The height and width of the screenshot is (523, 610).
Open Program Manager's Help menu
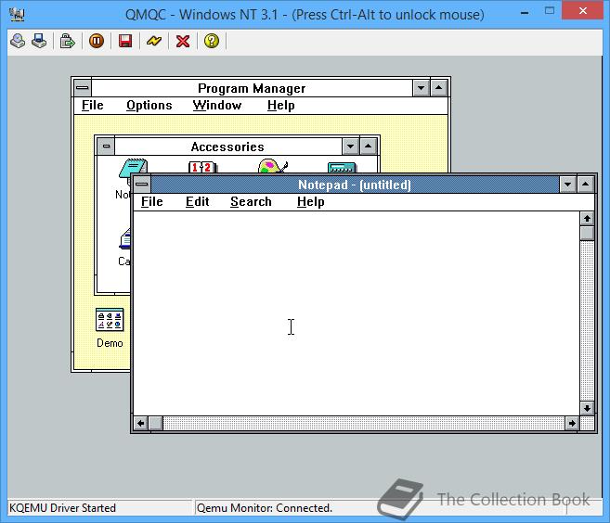(281, 106)
